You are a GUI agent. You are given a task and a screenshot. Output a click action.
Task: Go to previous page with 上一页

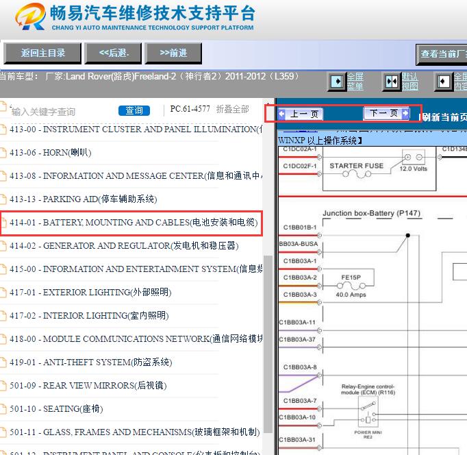click(300, 114)
